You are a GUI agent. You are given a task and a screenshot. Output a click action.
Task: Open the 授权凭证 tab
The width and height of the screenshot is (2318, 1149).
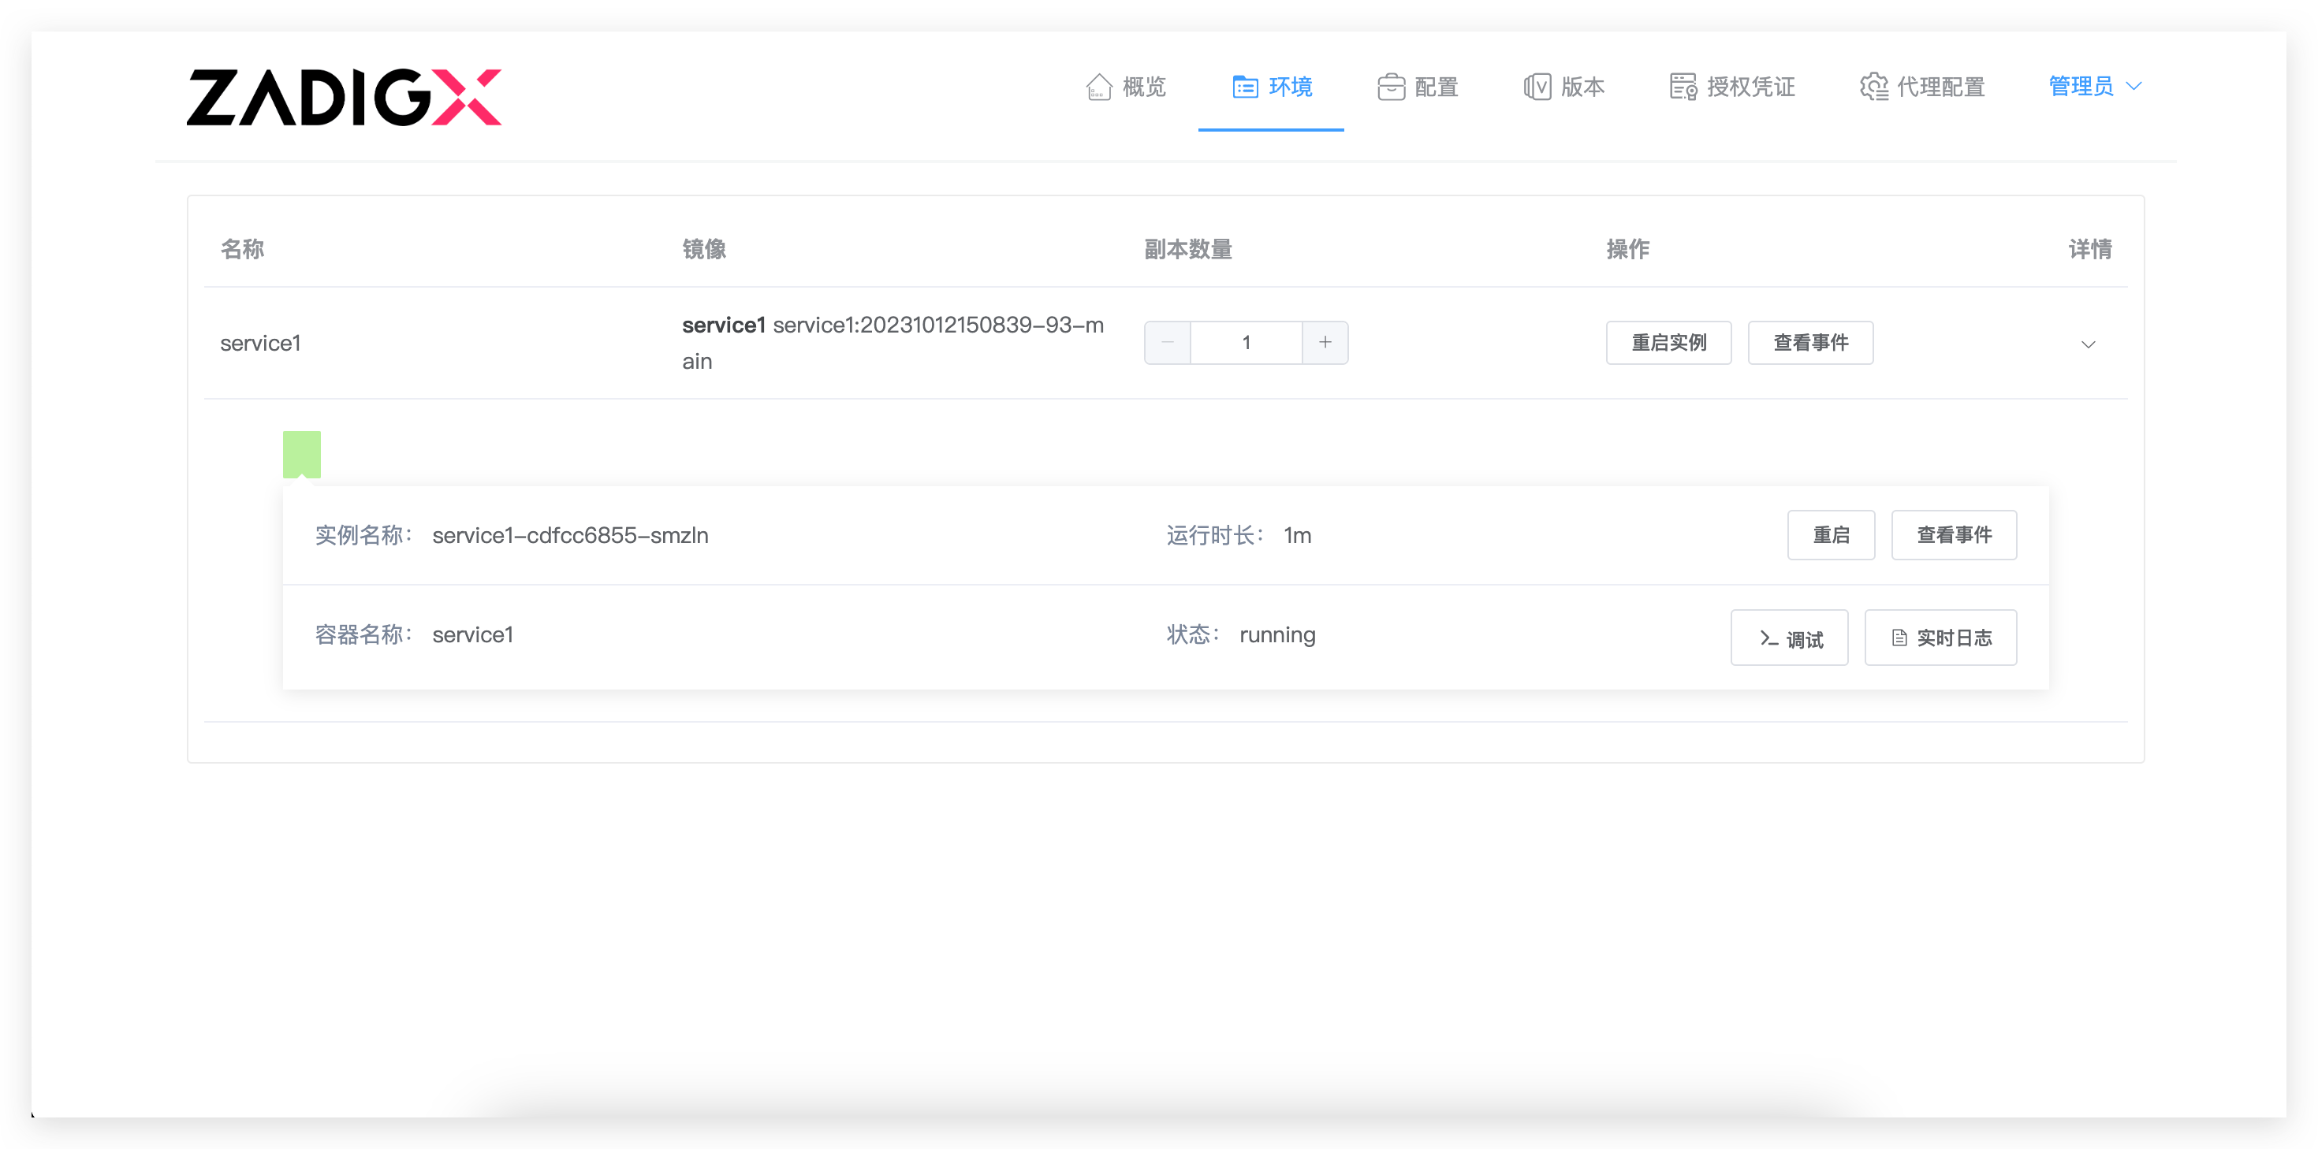point(1750,87)
